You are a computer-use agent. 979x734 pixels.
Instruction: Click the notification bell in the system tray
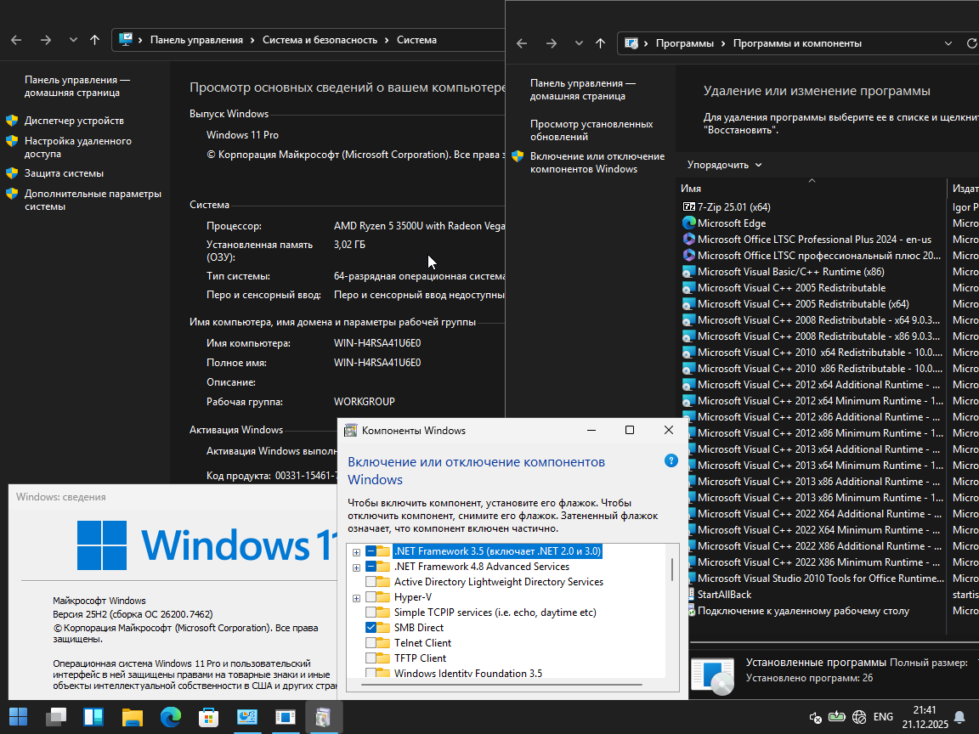959,718
